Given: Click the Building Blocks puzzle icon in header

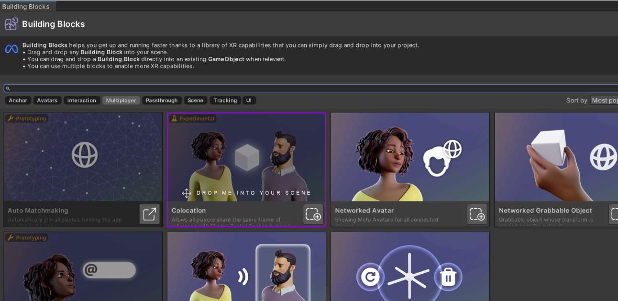Looking at the screenshot, I should tap(11, 24).
